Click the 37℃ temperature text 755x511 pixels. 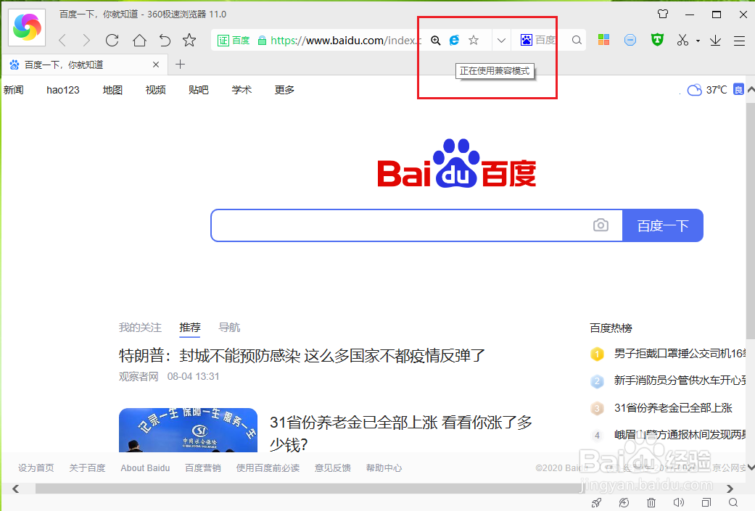717,90
